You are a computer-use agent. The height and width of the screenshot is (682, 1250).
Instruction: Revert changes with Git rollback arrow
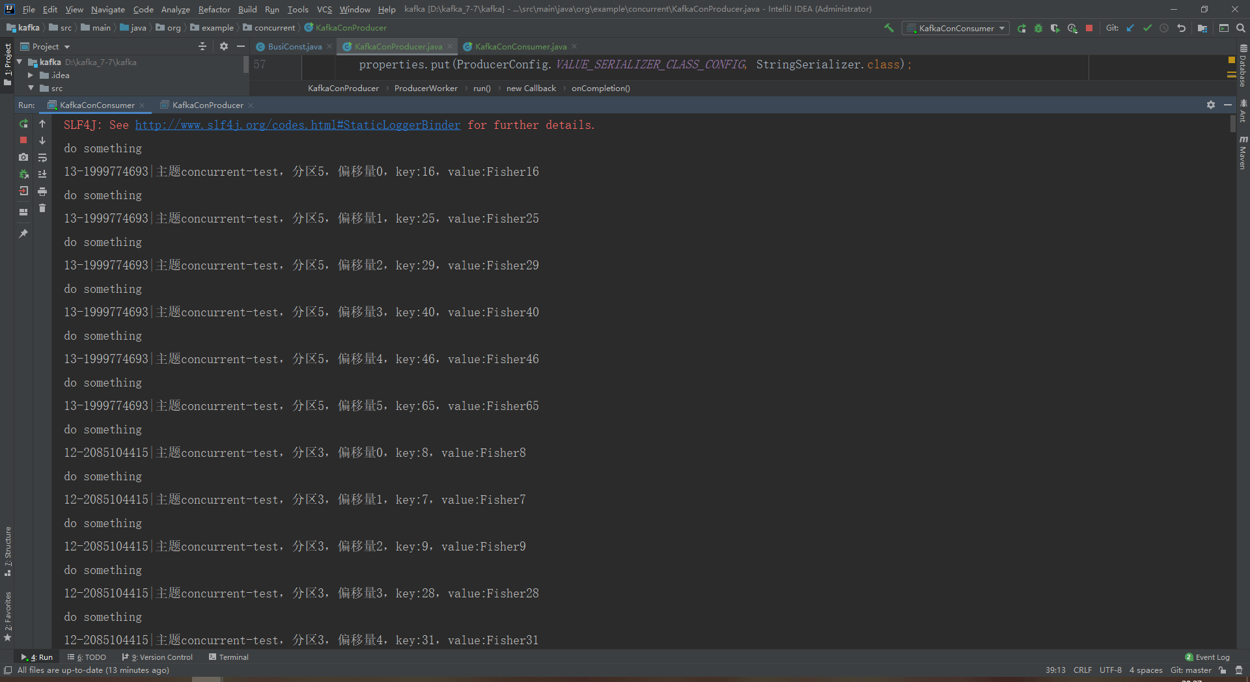[1181, 28]
